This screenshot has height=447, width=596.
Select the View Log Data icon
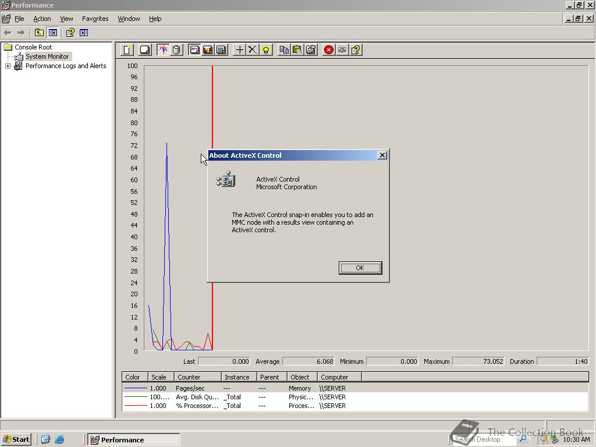point(176,50)
